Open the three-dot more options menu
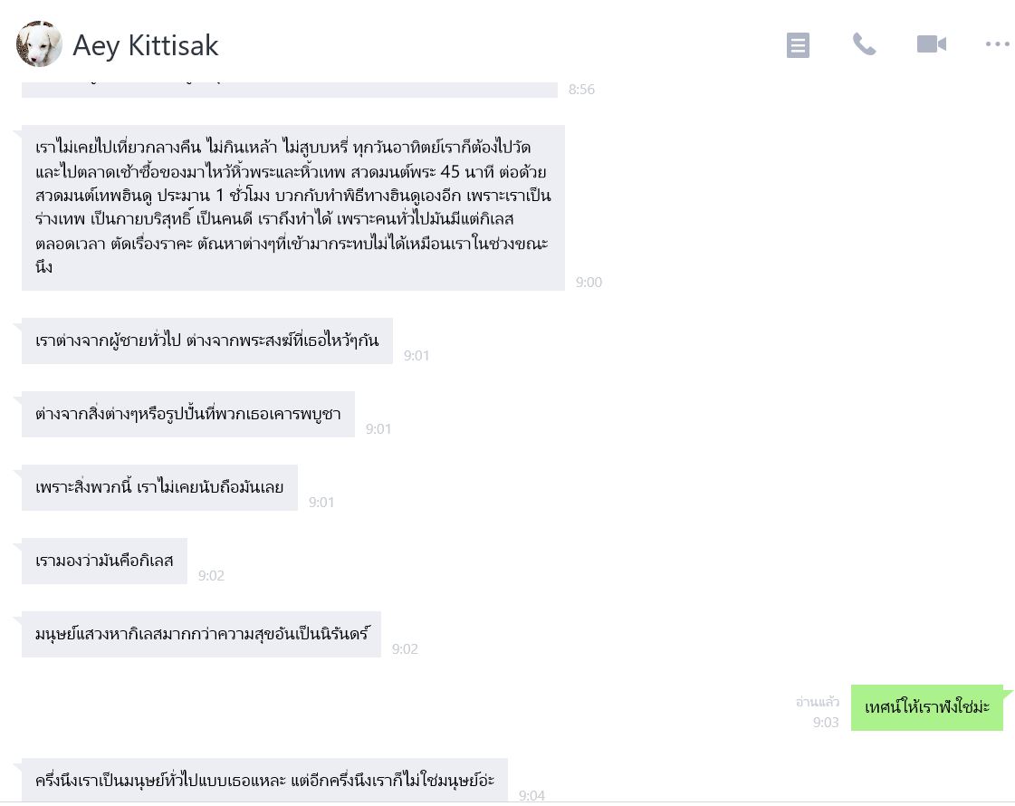1015x806 pixels. click(997, 44)
